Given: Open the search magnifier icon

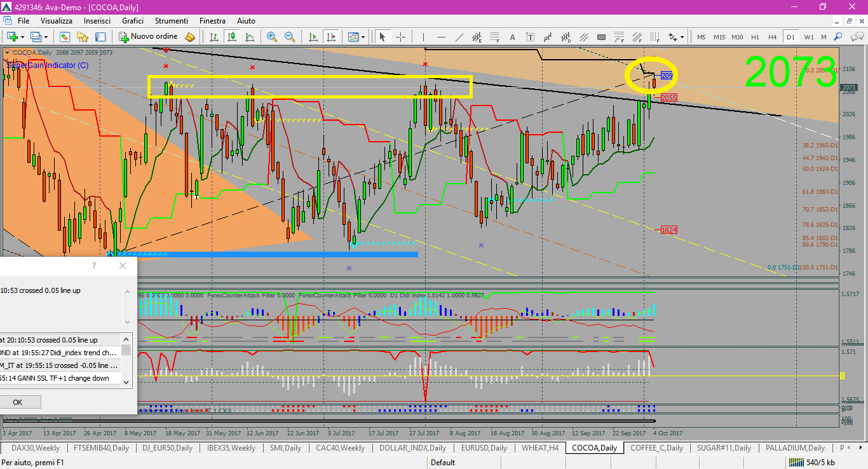Looking at the screenshot, I should (837, 37).
